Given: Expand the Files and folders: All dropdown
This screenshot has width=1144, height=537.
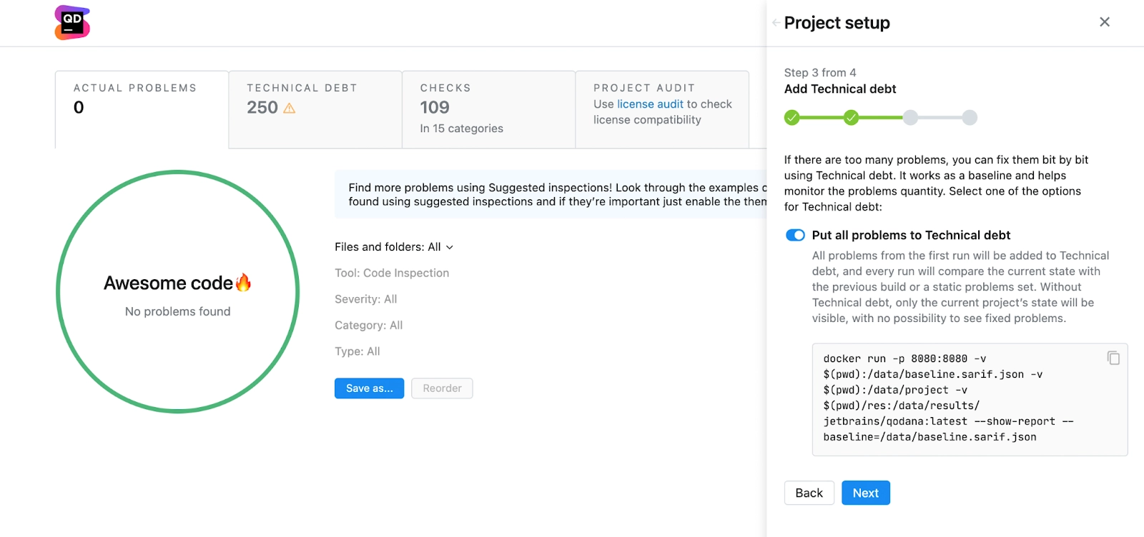Looking at the screenshot, I should click(394, 247).
